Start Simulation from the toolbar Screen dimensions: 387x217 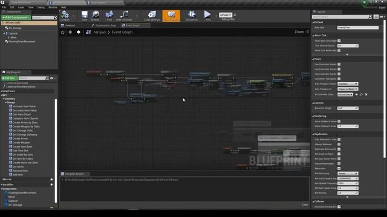[192, 15]
